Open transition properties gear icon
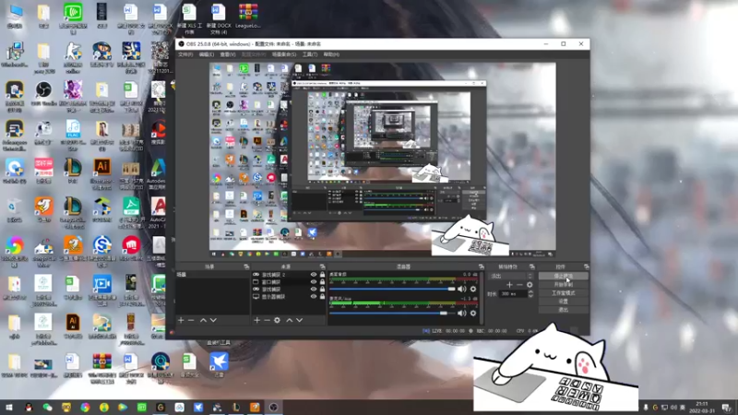The image size is (738, 415). tap(530, 285)
